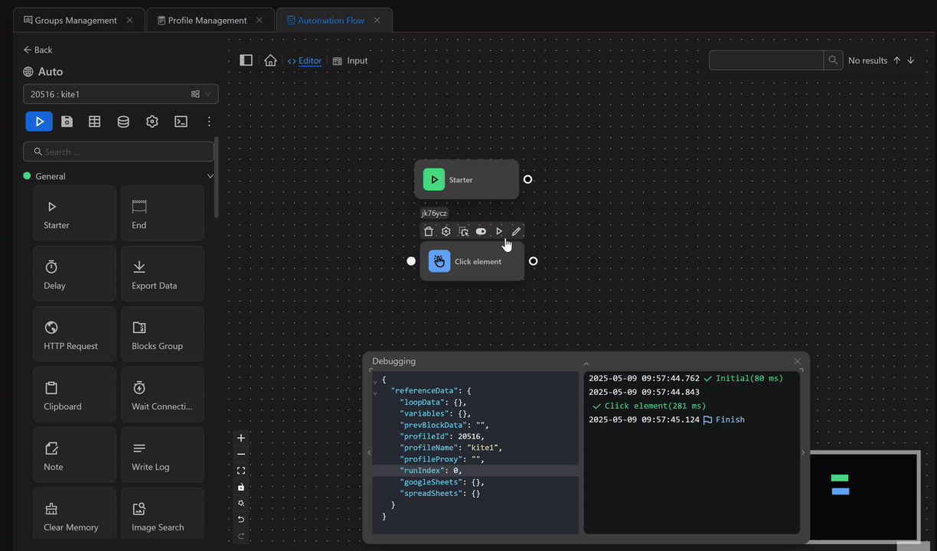Screen dimensions: 937x551
Task: Open settings gear for the Click element block
Action: [446, 231]
